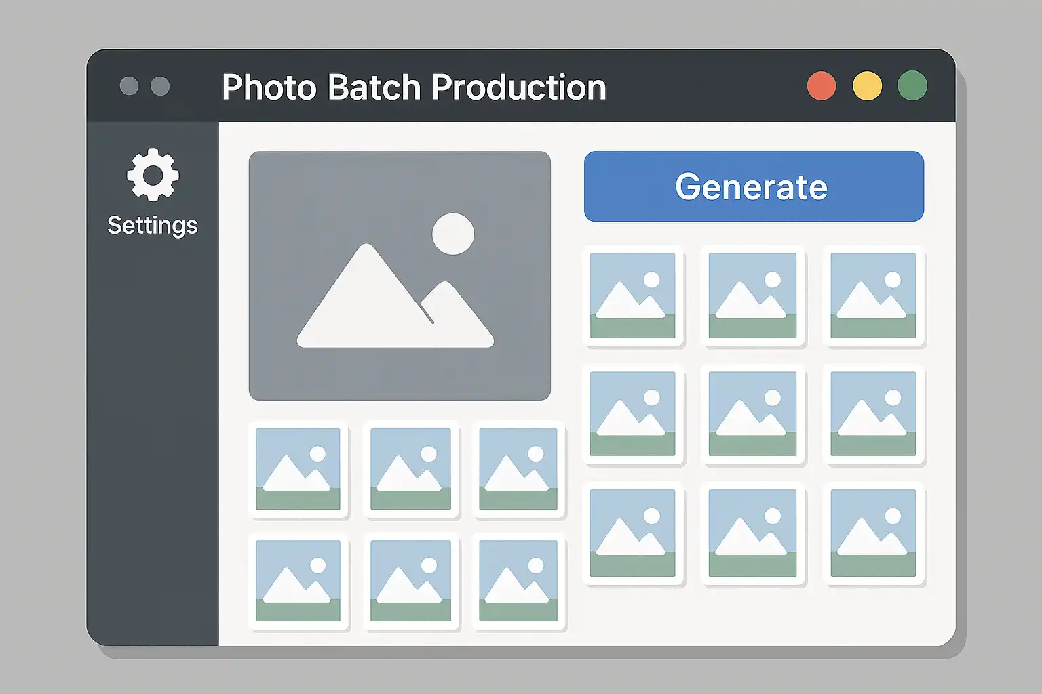This screenshot has width=1042, height=694.
Task: Select top-right thumbnail under Generate button
Action: [x=873, y=296]
